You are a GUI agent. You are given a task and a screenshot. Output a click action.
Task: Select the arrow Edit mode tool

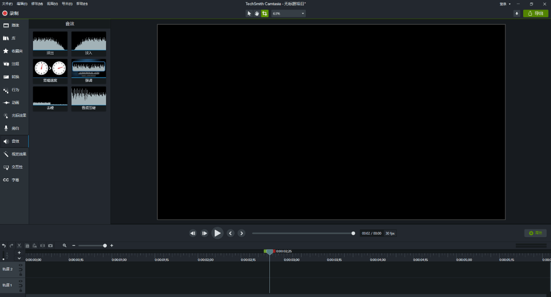click(x=249, y=13)
